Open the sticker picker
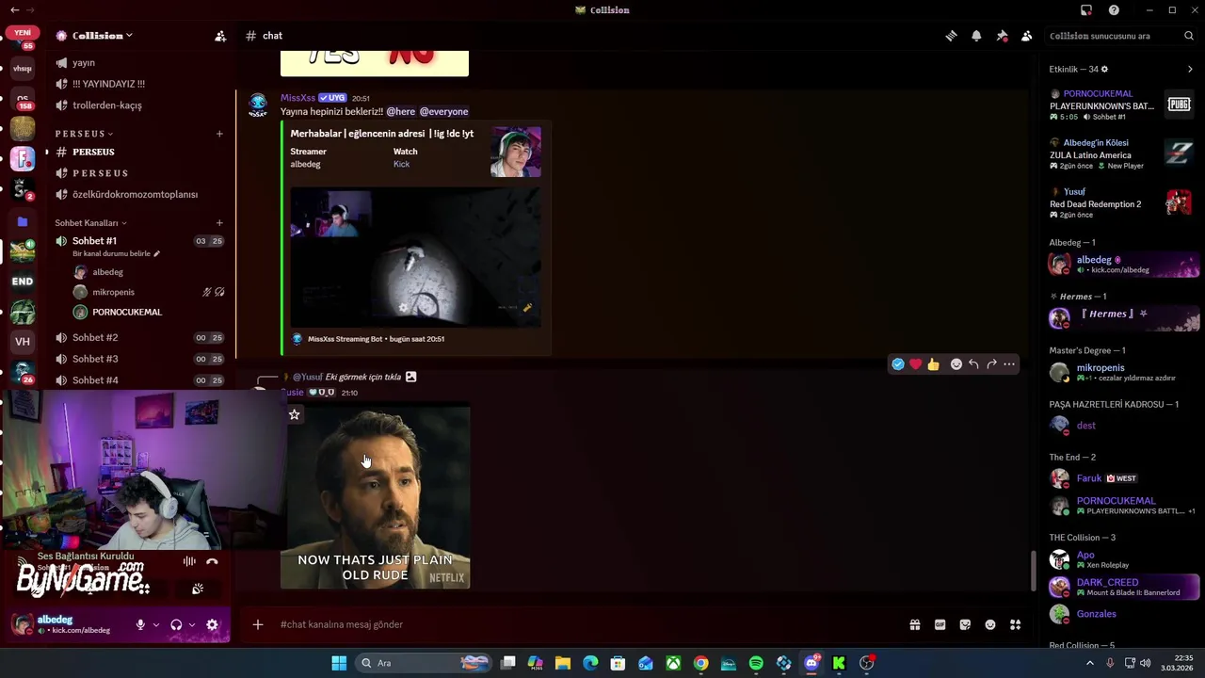 click(x=965, y=624)
